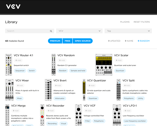Add VCV Scalar to library
This screenshot has height=126, width=157.
tap(119, 60)
